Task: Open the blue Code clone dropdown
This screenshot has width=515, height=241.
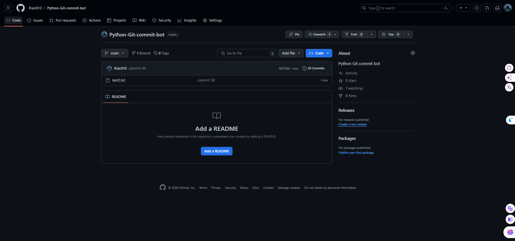Action: [x=319, y=53]
